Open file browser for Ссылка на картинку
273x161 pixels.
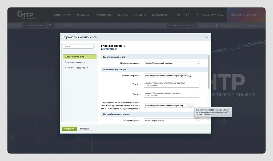click(x=190, y=76)
